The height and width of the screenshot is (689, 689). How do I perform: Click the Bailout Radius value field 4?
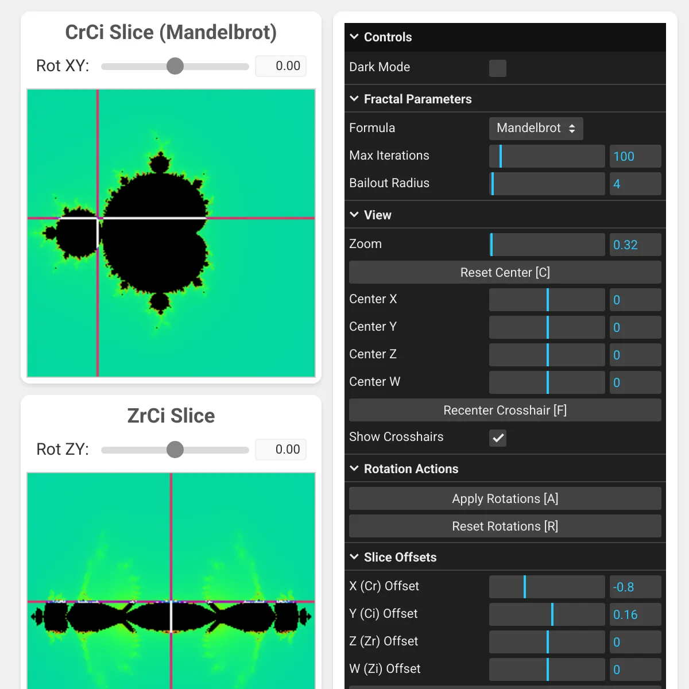click(x=636, y=184)
